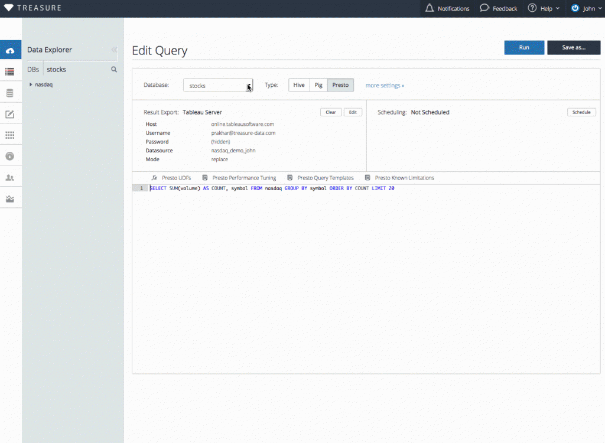The height and width of the screenshot is (443, 605).
Task: Click the Schedule button
Action: point(581,112)
